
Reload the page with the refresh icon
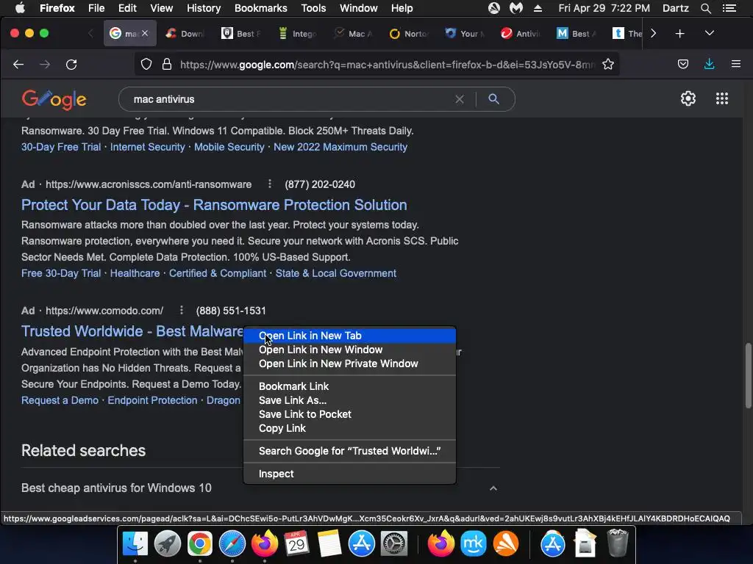click(x=71, y=65)
